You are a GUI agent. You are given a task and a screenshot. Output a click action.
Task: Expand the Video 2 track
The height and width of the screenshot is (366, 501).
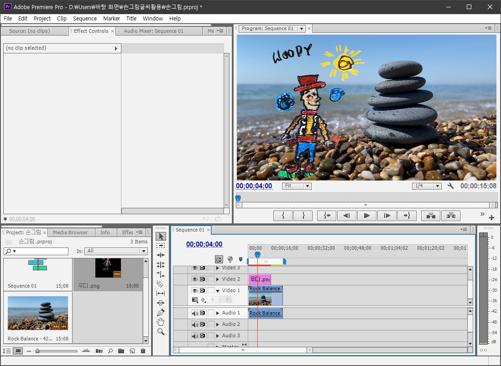[218, 279]
